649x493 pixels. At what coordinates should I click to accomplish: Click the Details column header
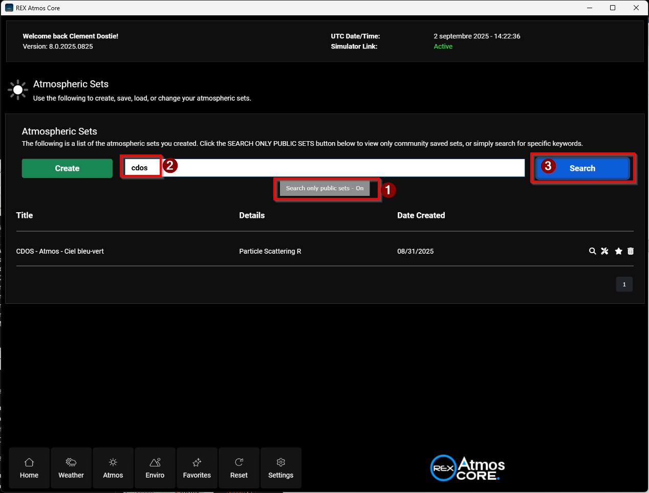[x=252, y=215]
